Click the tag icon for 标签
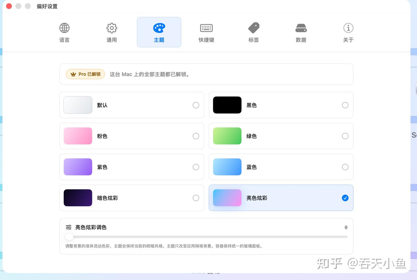Viewport: 417px width, 280px height. pyautogui.click(x=254, y=28)
